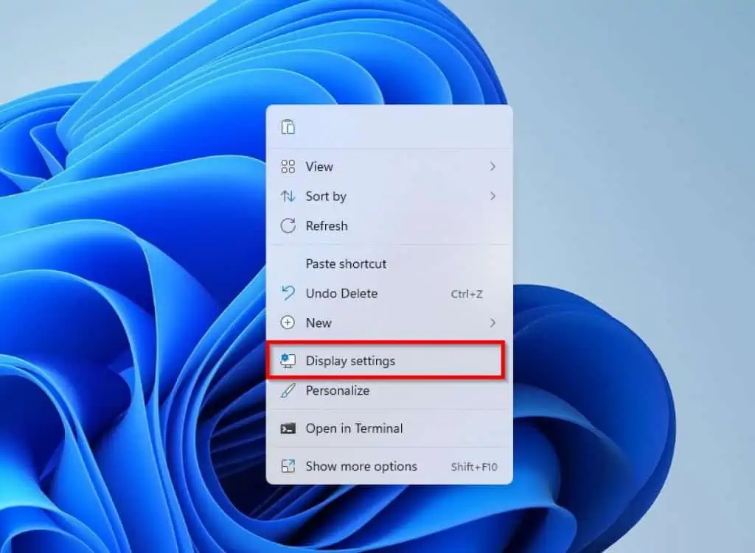This screenshot has height=553, width=755.
Task: Open Personalize
Action: click(x=338, y=390)
